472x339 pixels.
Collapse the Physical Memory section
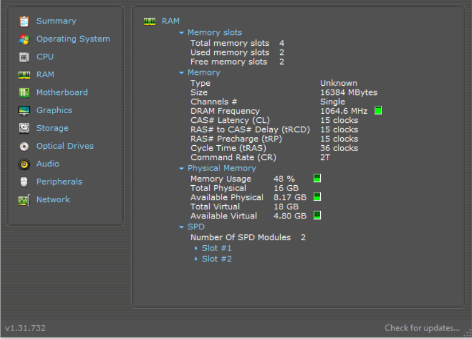(x=182, y=168)
